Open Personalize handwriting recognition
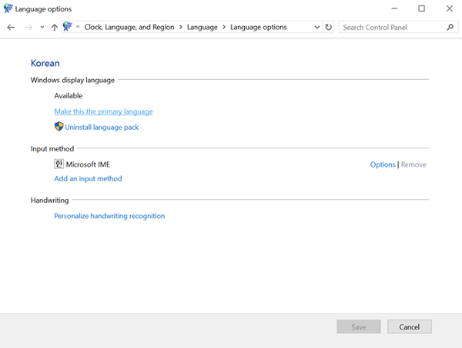Image resolution: width=462 pixels, height=348 pixels. (109, 216)
